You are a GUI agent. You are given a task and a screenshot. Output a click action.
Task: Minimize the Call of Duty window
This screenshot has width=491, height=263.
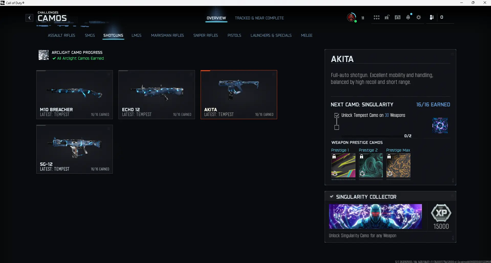pyautogui.click(x=462, y=3)
